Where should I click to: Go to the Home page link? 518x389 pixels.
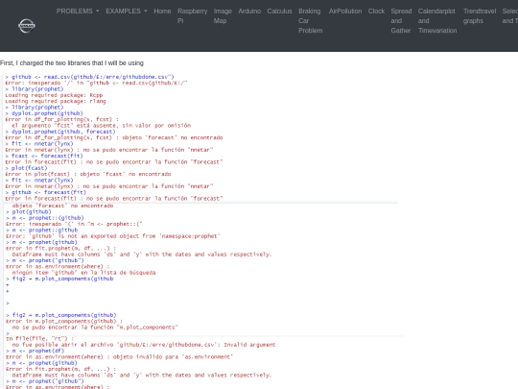[162, 12]
